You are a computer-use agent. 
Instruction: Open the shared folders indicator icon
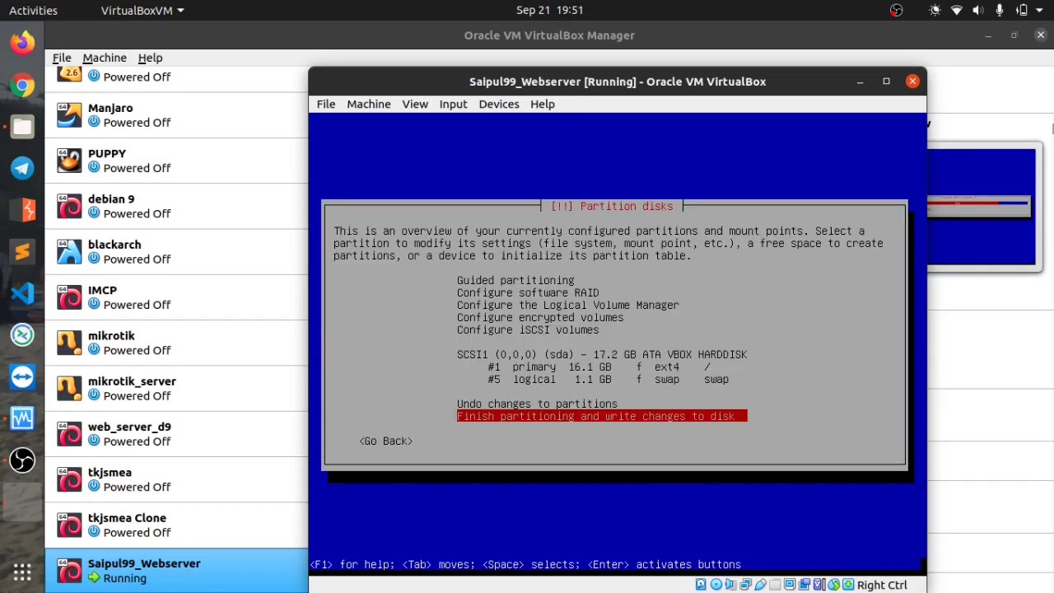click(x=775, y=585)
